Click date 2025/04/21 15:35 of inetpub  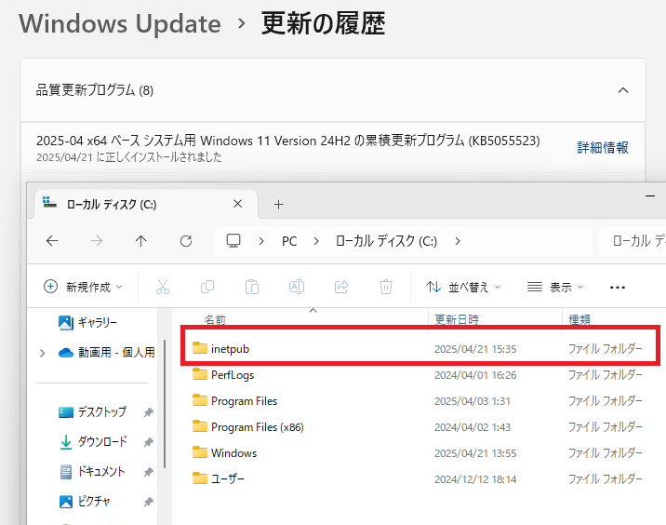coord(475,349)
